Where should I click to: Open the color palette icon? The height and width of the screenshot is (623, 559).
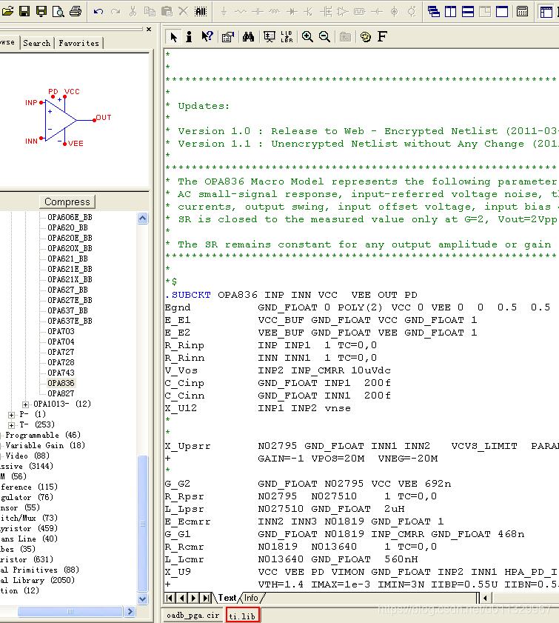(366, 37)
